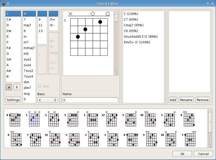Open the Bass note combo box

[x=48, y=100]
